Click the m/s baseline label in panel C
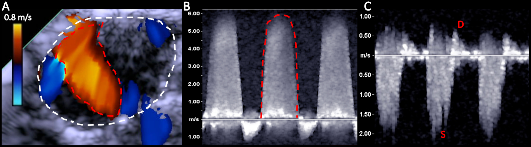Image resolution: width=531 pixels, height=147 pixels. (365, 55)
